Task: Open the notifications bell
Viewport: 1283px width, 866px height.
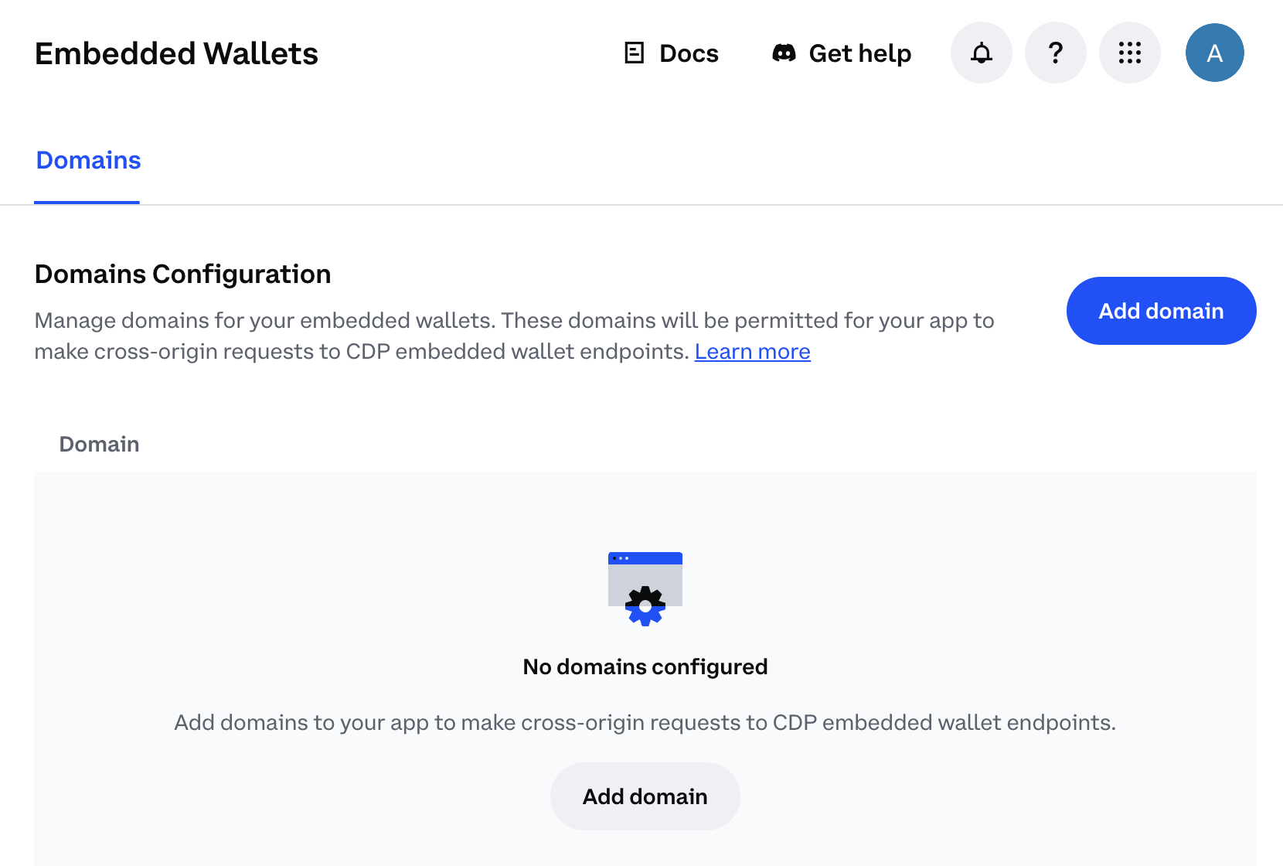Action: click(x=981, y=53)
